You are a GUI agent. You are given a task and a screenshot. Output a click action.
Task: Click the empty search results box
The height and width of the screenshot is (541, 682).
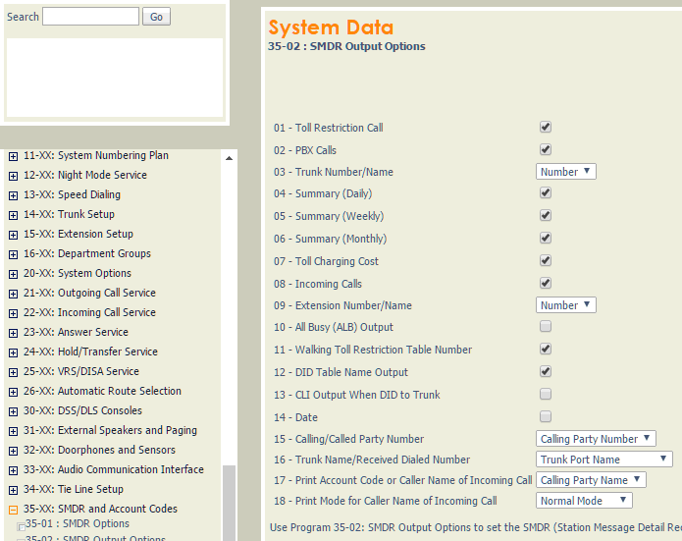point(115,78)
